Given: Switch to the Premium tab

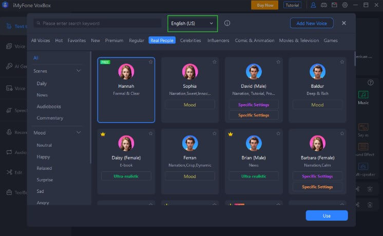Looking at the screenshot, I should (114, 41).
